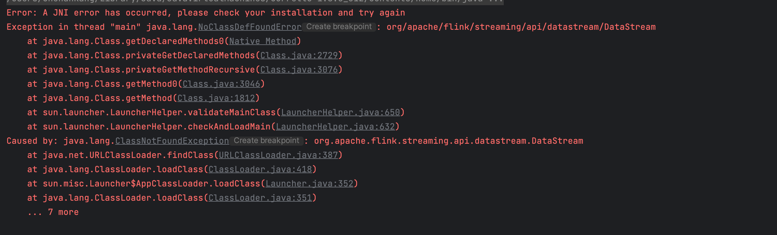This screenshot has height=235, width=777.
Task: Jump to LauncherHelper.java:632 source
Action: (x=335, y=127)
